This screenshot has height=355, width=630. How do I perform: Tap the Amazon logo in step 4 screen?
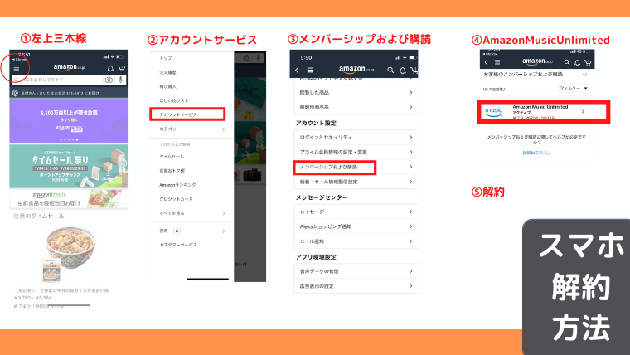(x=538, y=61)
